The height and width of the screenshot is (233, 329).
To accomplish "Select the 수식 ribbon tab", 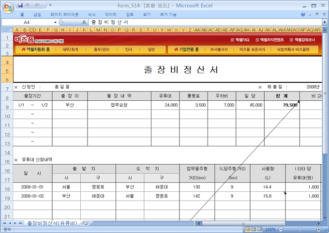I will (x=92, y=15).
